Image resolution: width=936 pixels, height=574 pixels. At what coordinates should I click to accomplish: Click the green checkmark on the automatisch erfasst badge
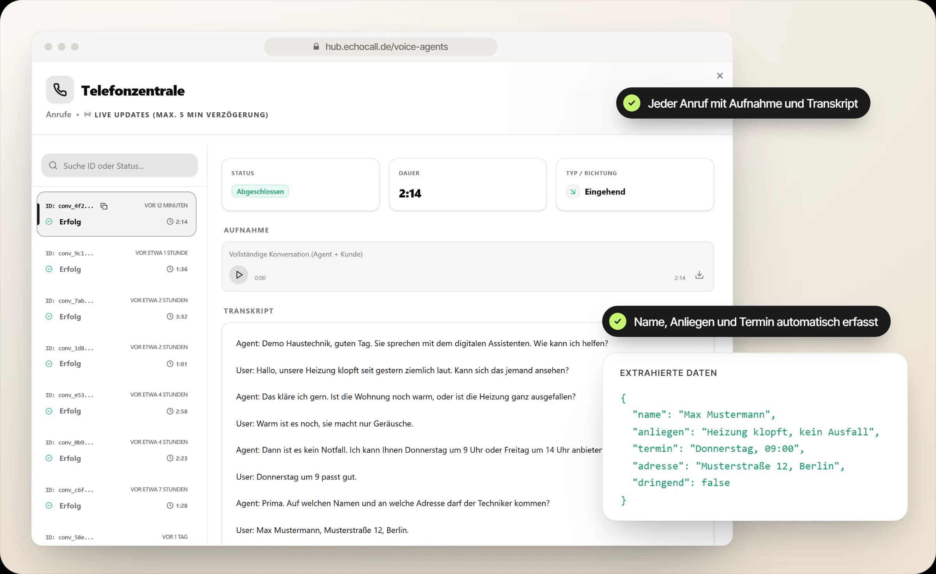click(x=618, y=321)
